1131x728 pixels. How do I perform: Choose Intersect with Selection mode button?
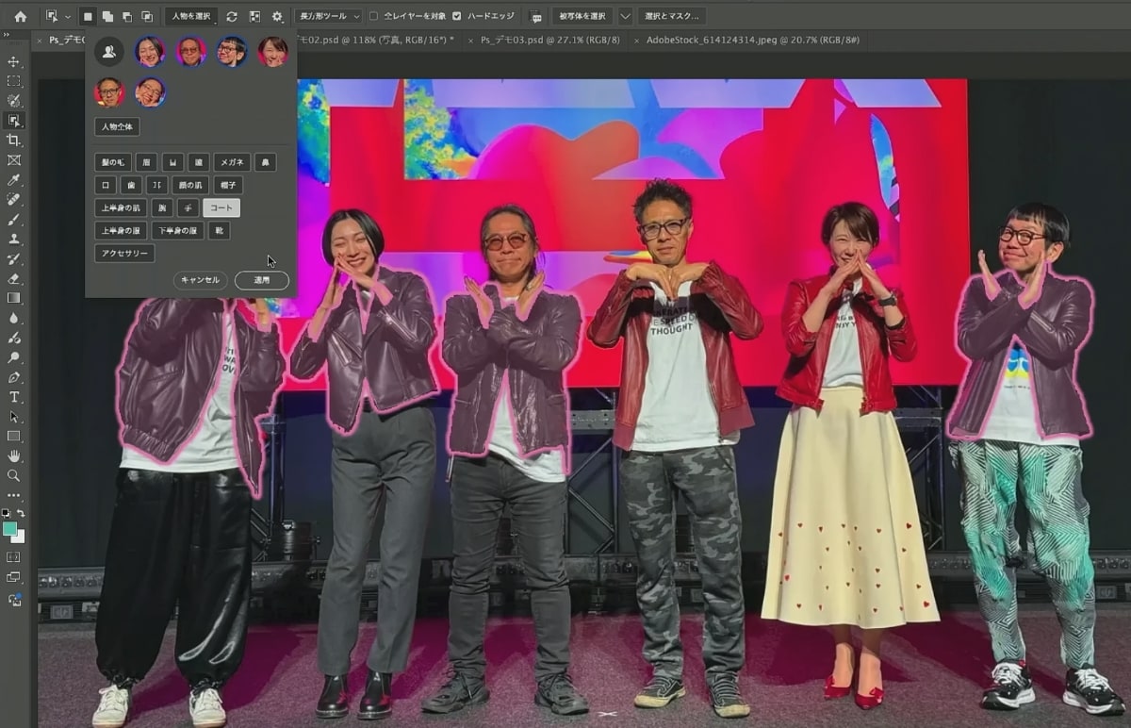point(147,16)
